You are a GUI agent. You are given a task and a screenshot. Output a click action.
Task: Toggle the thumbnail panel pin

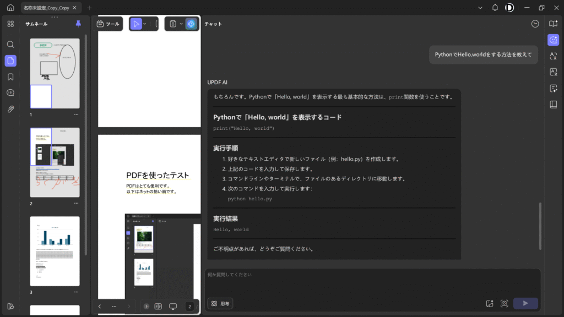click(x=78, y=24)
